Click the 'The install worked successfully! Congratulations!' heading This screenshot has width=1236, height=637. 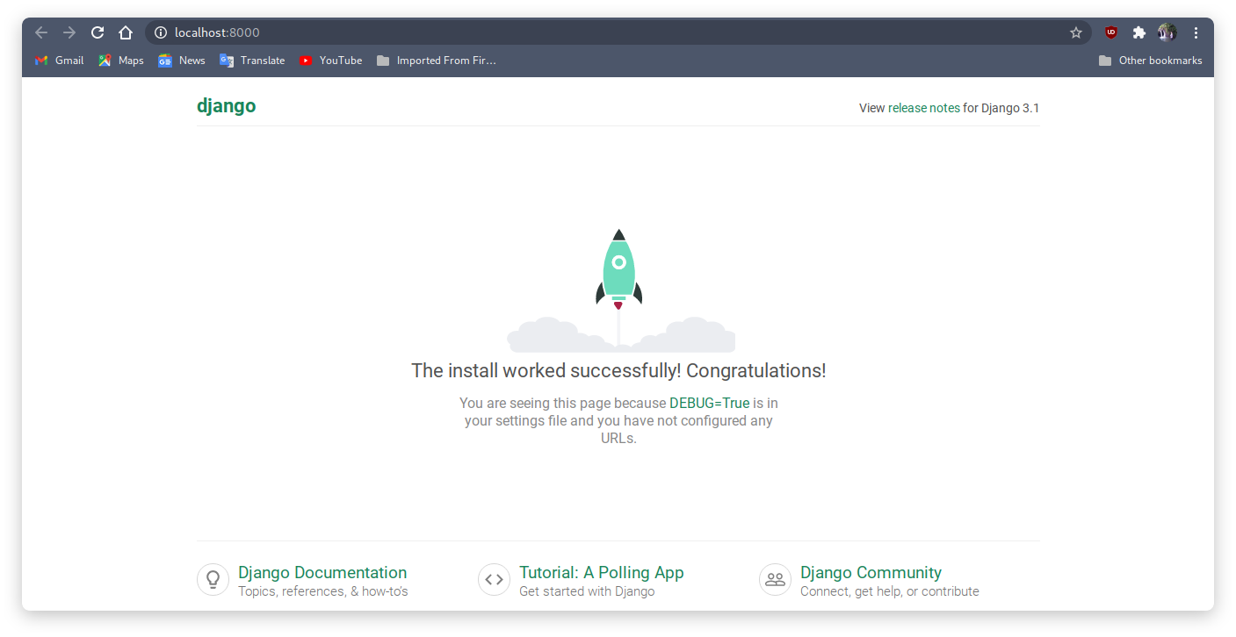(618, 371)
